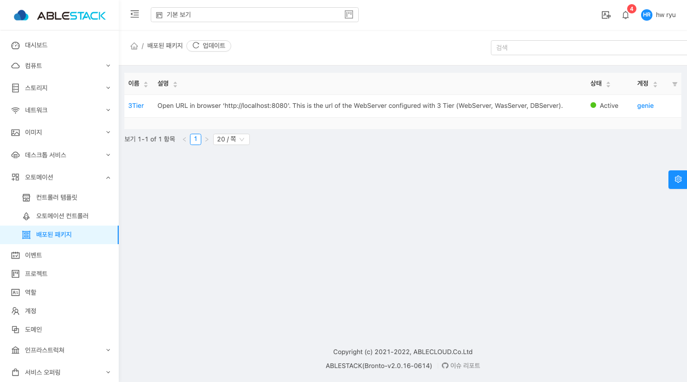The height and width of the screenshot is (382, 687).
Task: Open the 이벤트 menu item
Action: pos(59,256)
